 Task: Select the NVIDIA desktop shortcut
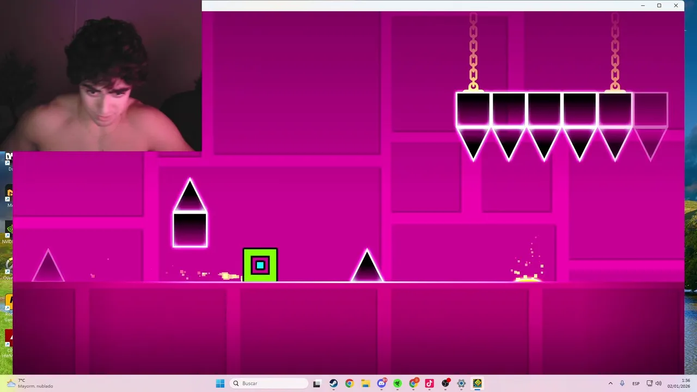point(8,232)
